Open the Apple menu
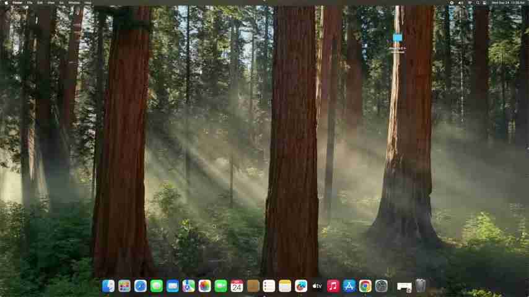 pos(6,2)
